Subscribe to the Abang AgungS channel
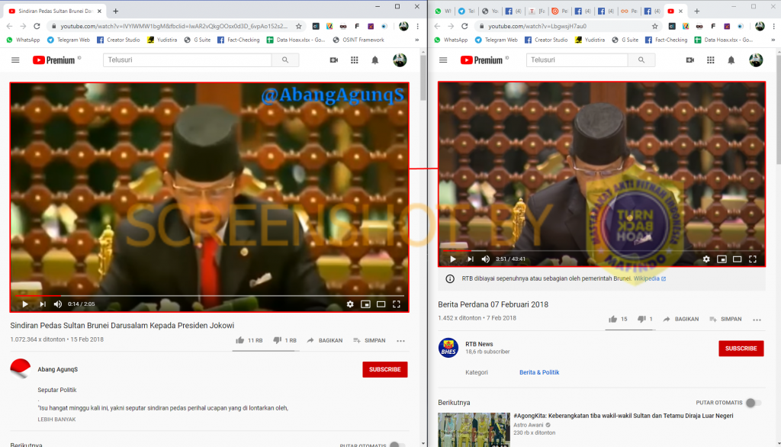The image size is (781, 447). point(385,369)
